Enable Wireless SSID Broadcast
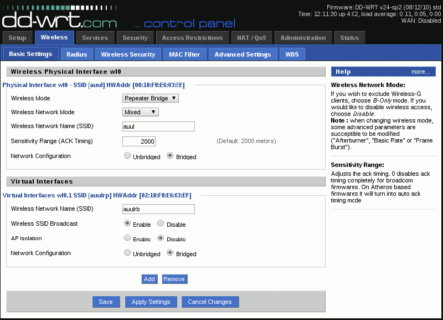This screenshot has height=320, width=443. pyautogui.click(x=127, y=224)
